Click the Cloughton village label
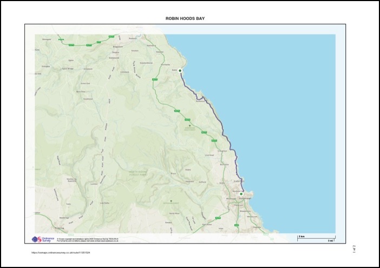The height and width of the screenshot is (268, 380). tap(222, 151)
